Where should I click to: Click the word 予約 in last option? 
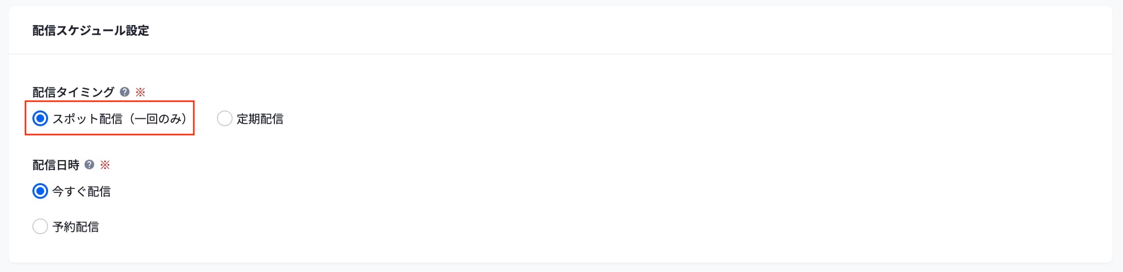point(64,227)
